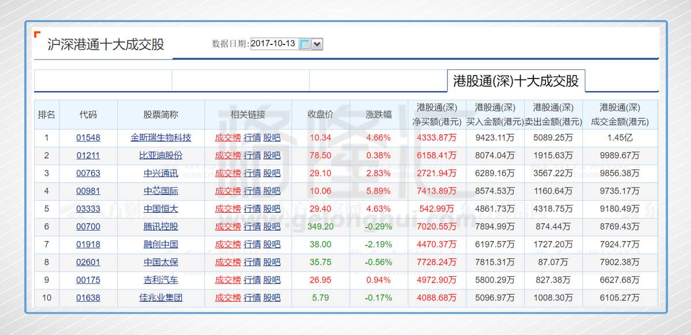Expand the data date dropdown arrow
Viewport: 691px width, 335px height.
317,44
